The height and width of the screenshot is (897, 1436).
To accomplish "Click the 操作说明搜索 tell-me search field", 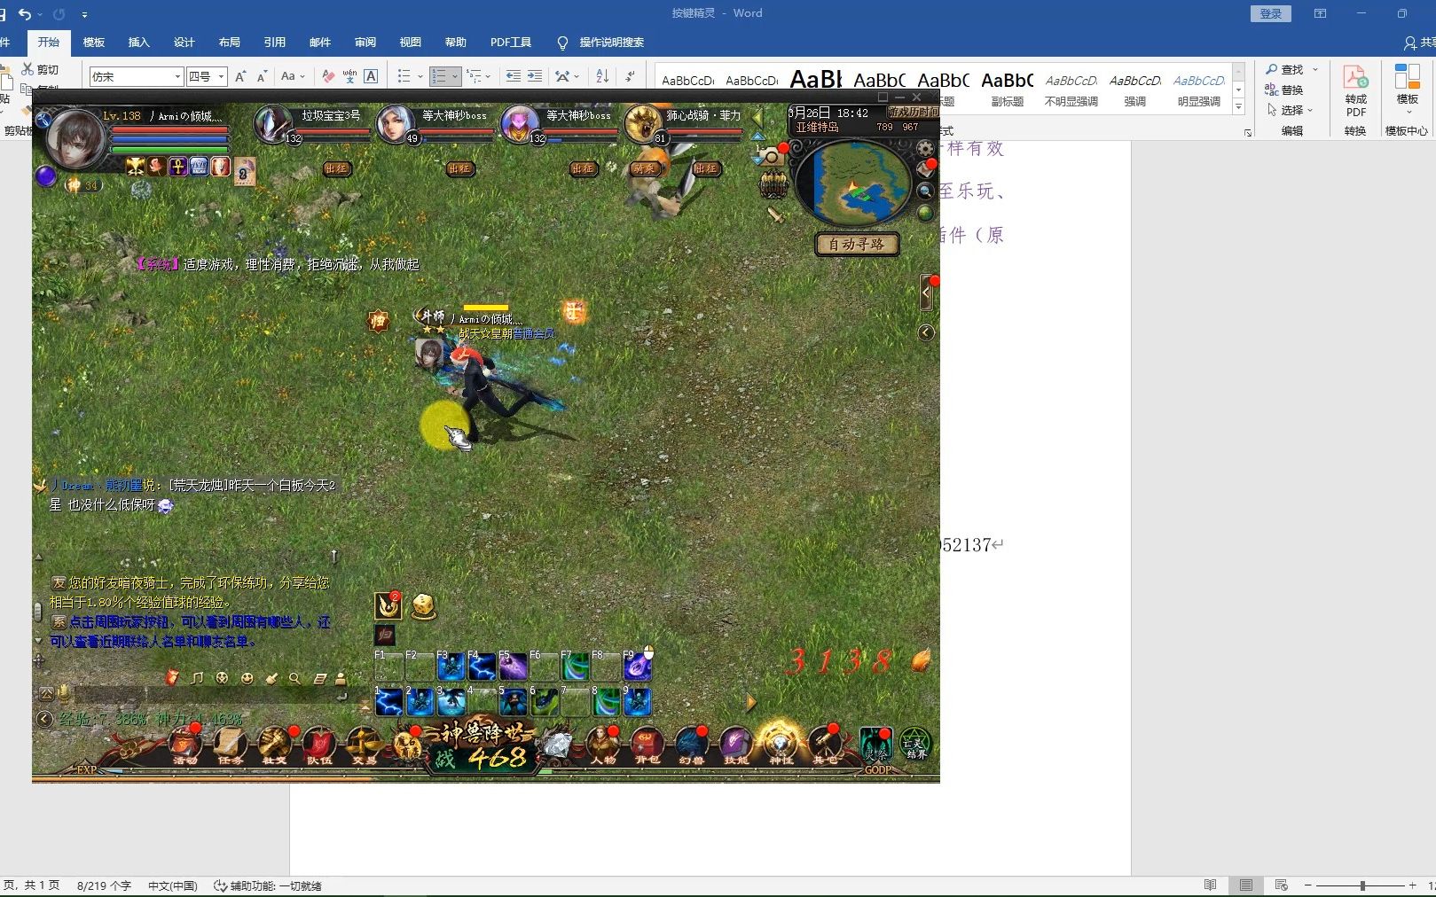I will 611,42.
